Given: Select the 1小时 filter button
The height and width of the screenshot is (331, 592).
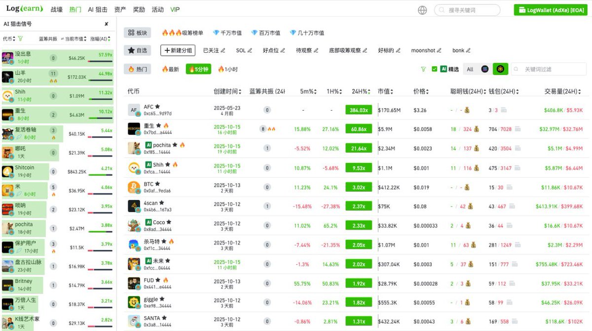Looking at the screenshot, I should click(x=228, y=69).
